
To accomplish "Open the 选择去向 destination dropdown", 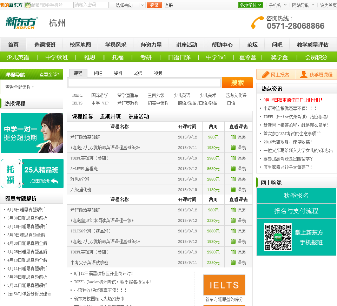I will tap(128, 5).
